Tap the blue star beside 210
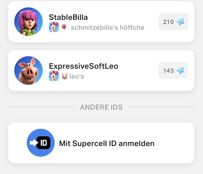203x174 pixels. coord(181,22)
